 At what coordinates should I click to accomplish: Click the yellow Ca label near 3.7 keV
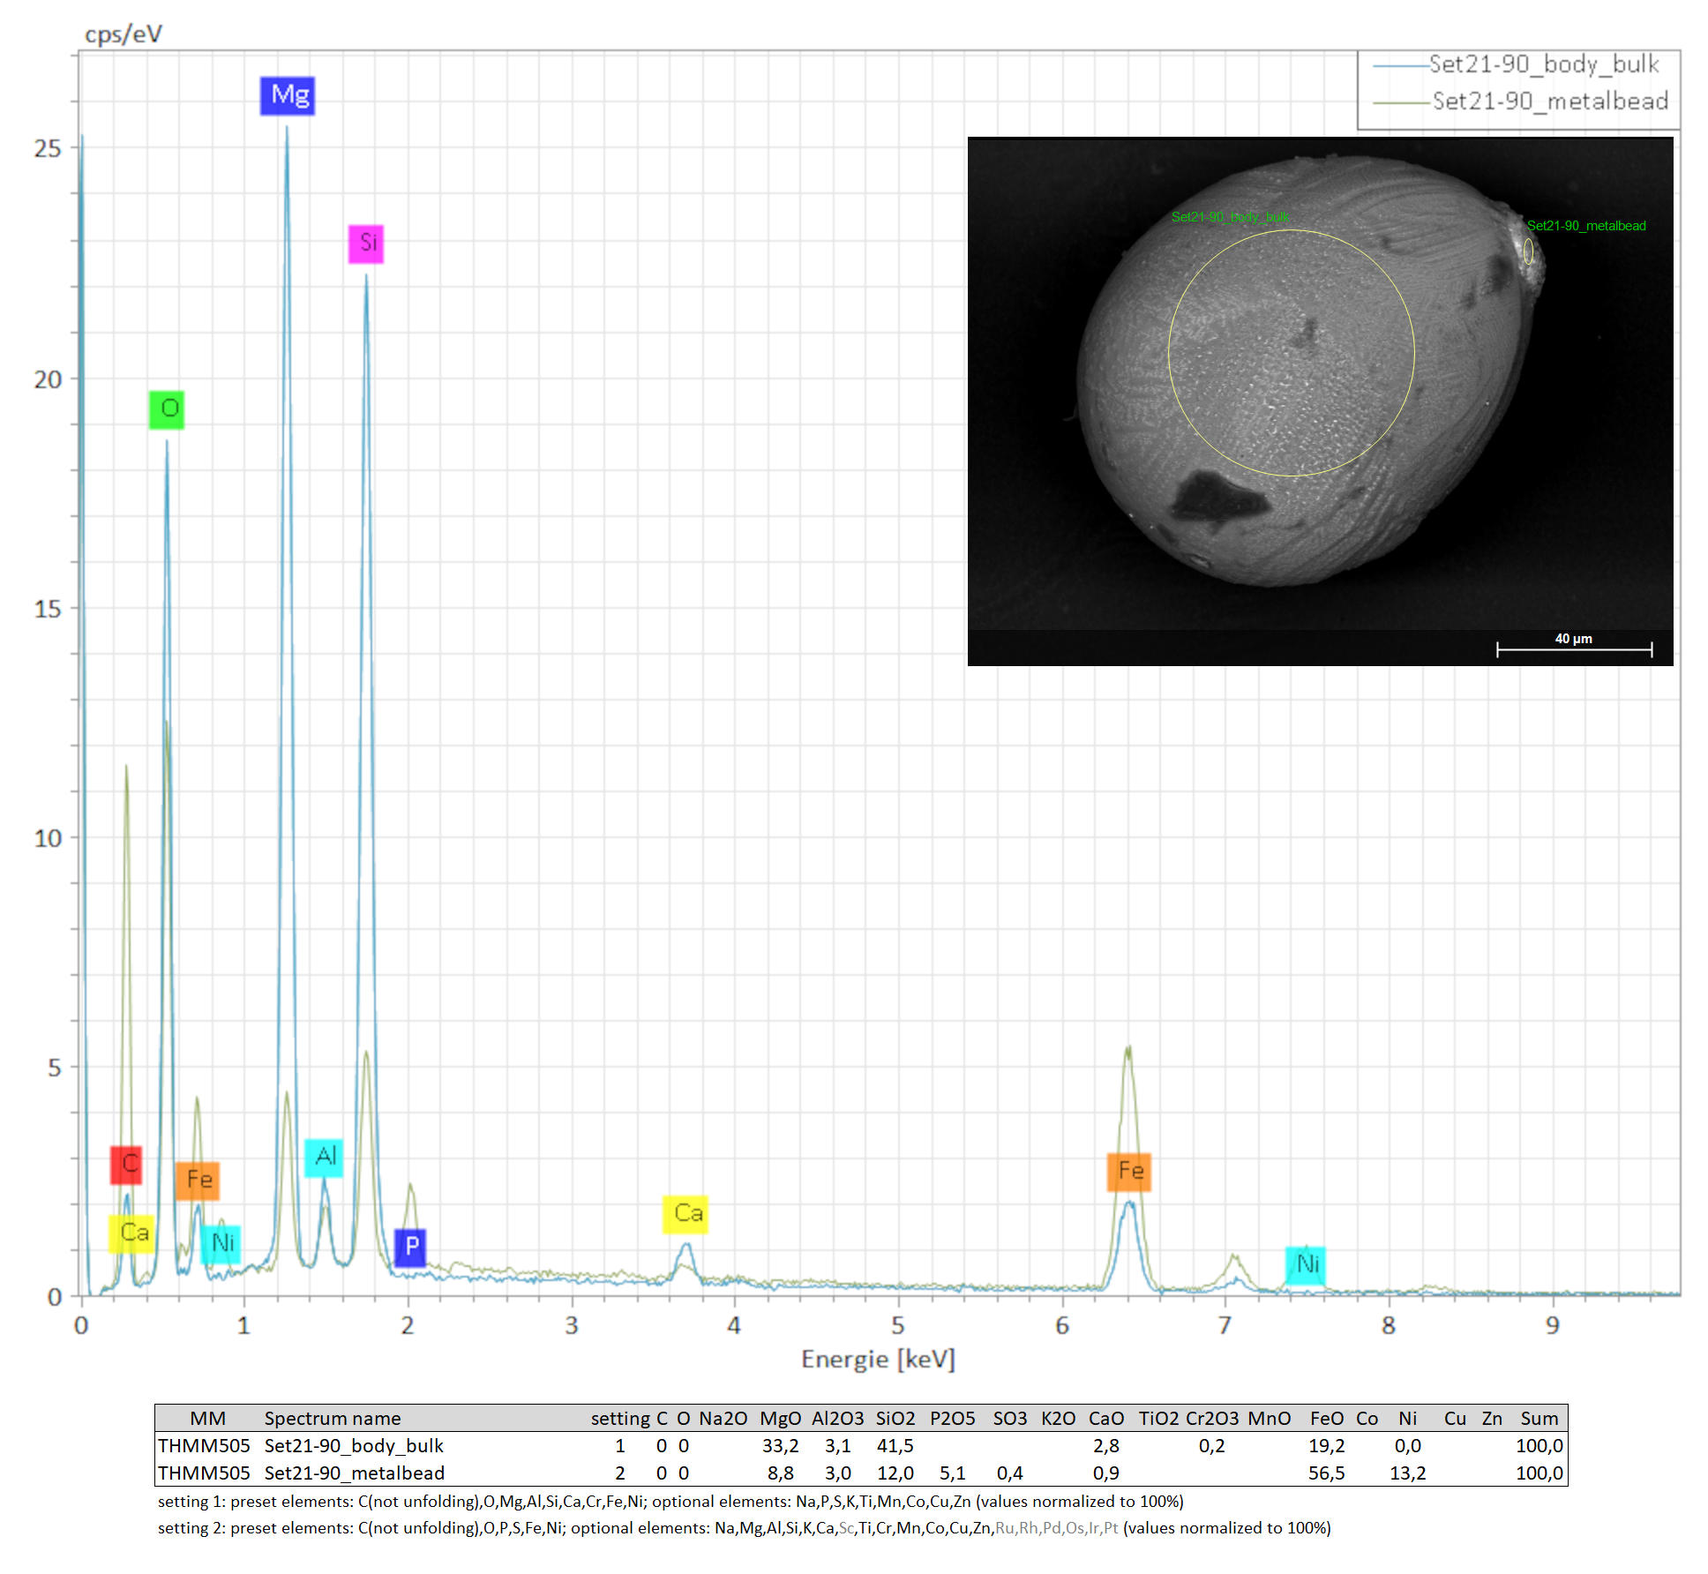(x=685, y=1214)
